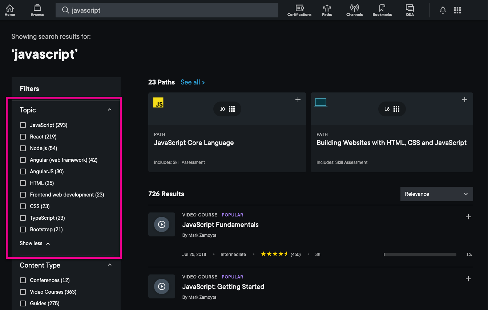Viewport: 488px width, 310px height.
Task: Click the star rating of JavaScript Fundamentals
Action: (274, 254)
